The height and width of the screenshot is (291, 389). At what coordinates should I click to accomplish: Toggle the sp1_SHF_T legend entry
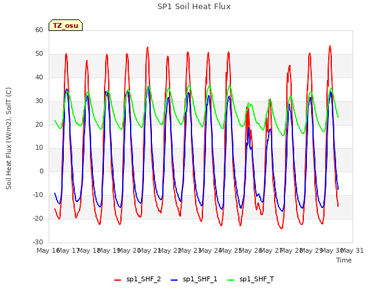251,279
